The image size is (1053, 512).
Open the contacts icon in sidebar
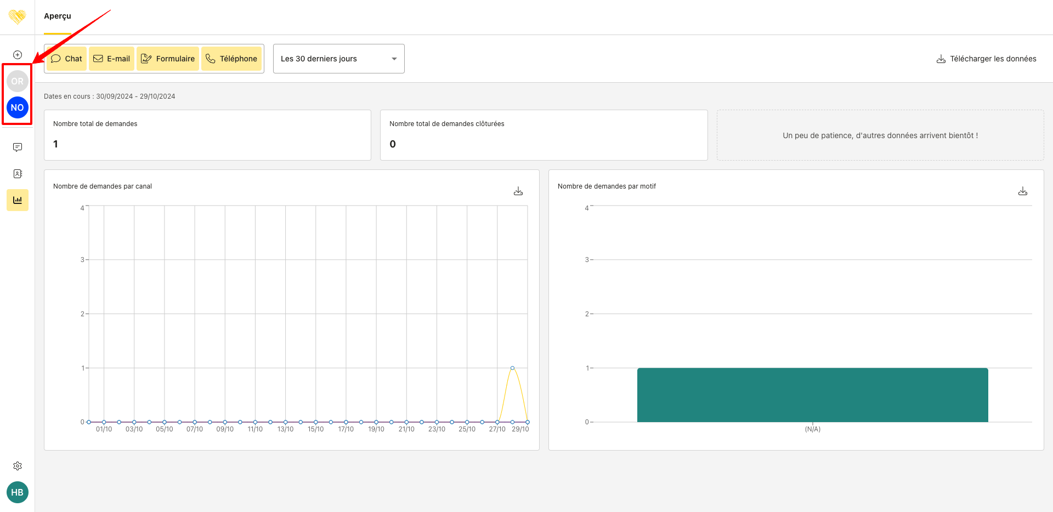click(18, 174)
